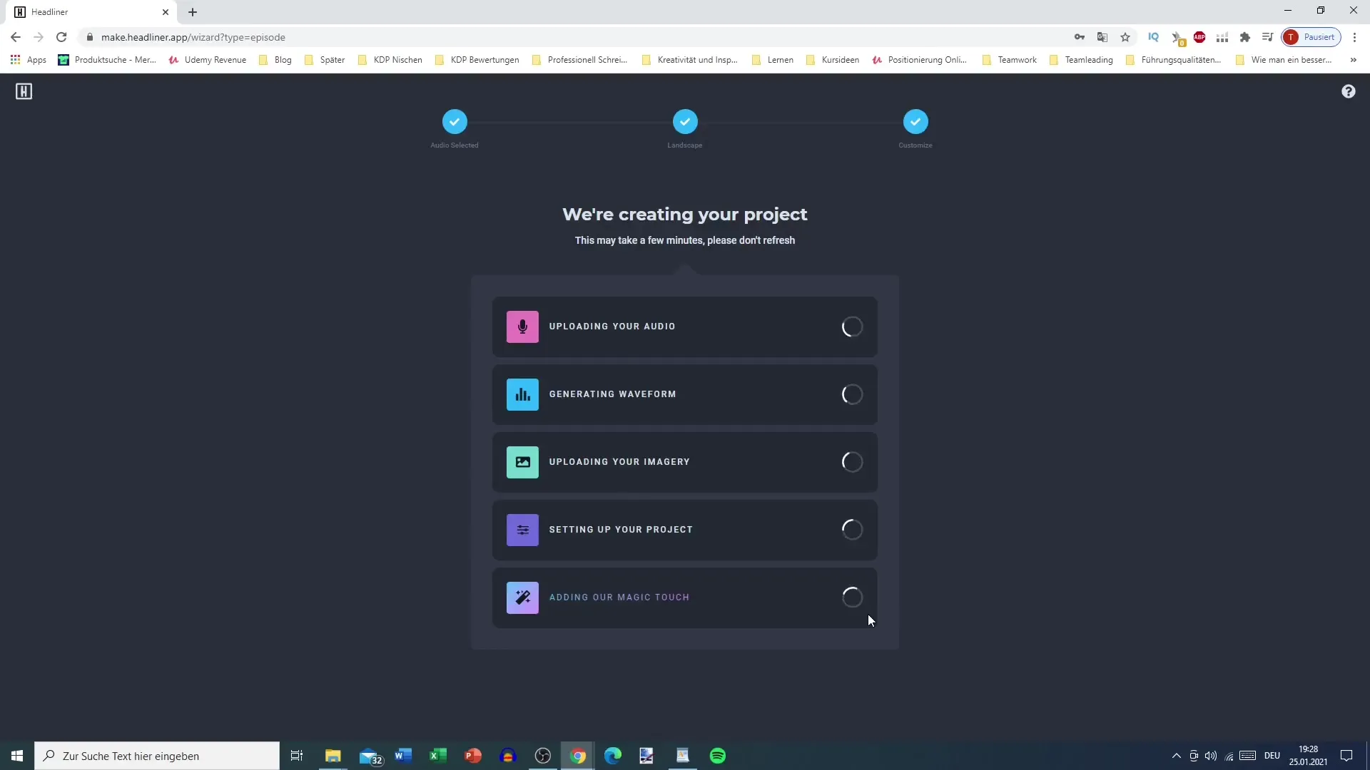This screenshot has height=770, width=1370.
Task: Click the pink microphone audio icon
Action: (522, 327)
